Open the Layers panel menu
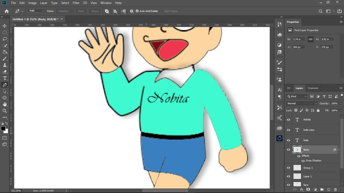The width and height of the screenshot is (344, 193). point(341,88)
